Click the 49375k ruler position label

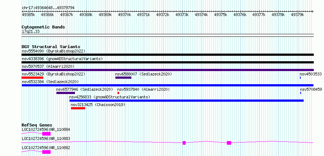coord(221,15)
